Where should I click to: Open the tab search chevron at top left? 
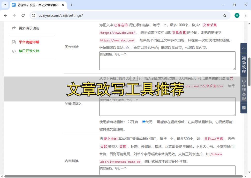pyautogui.click(x=4, y=5)
